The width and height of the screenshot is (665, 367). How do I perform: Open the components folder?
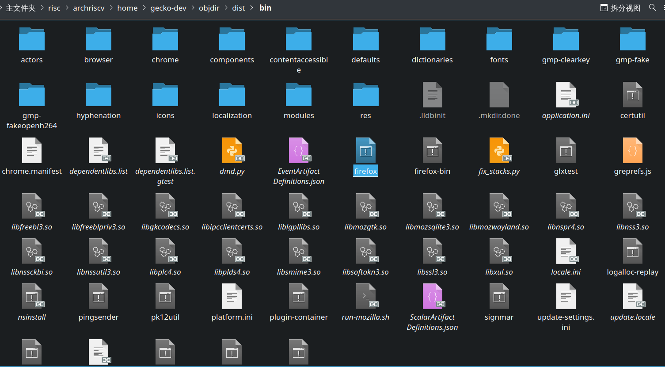(x=232, y=39)
